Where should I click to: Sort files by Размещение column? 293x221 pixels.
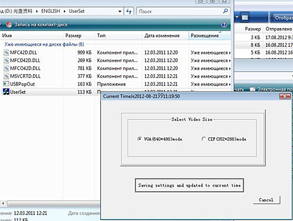click(x=210, y=36)
